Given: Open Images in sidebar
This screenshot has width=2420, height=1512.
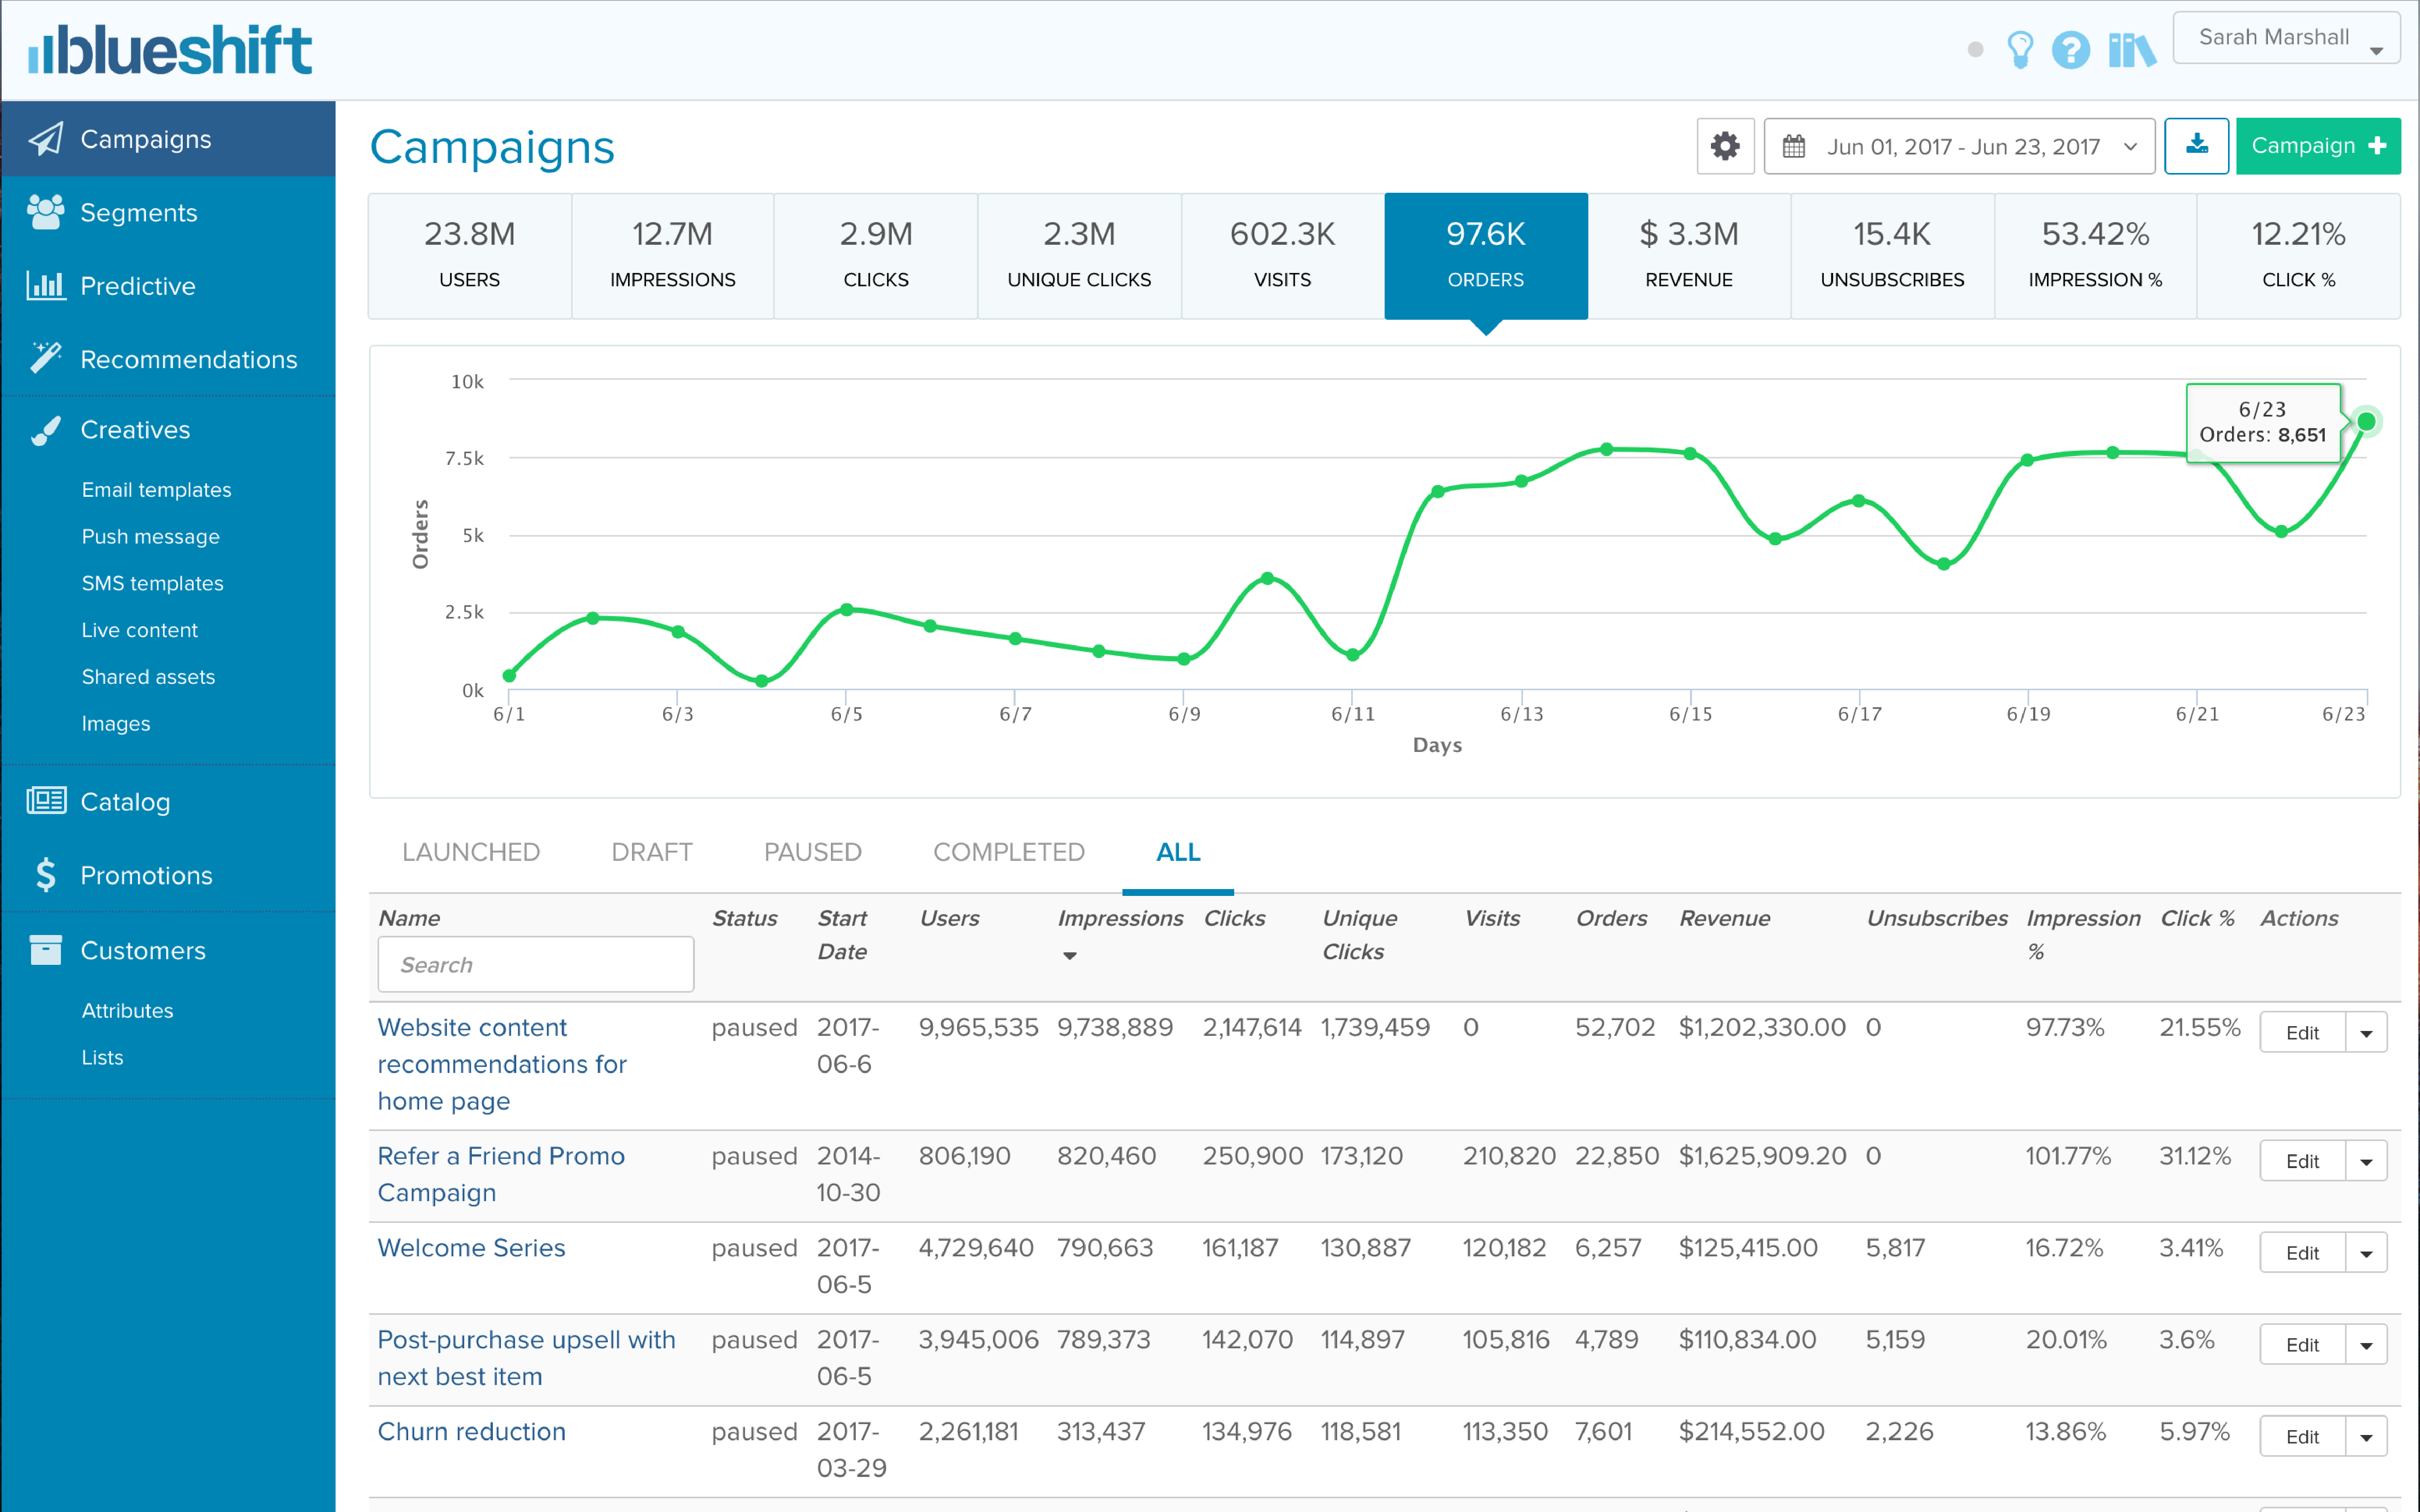Looking at the screenshot, I should (116, 724).
